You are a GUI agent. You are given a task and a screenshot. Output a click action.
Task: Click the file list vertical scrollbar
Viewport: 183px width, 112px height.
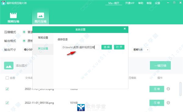click(x=181, y=89)
